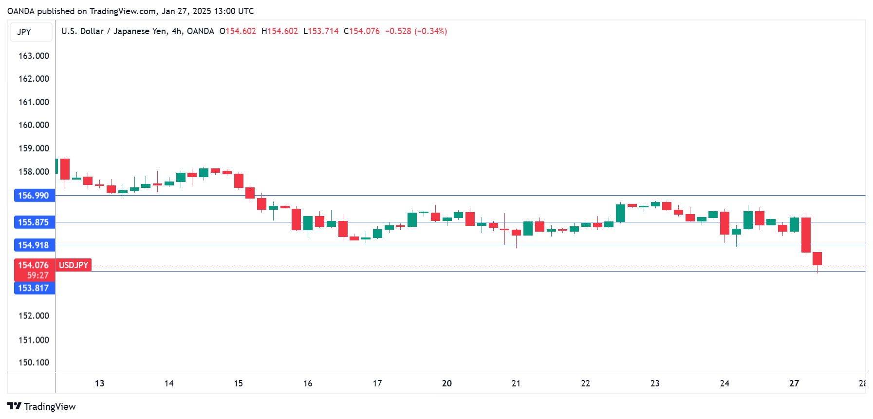This screenshot has width=873, height=419.
Task: Click date 13 on the time axis
Action: coord(99,383)
